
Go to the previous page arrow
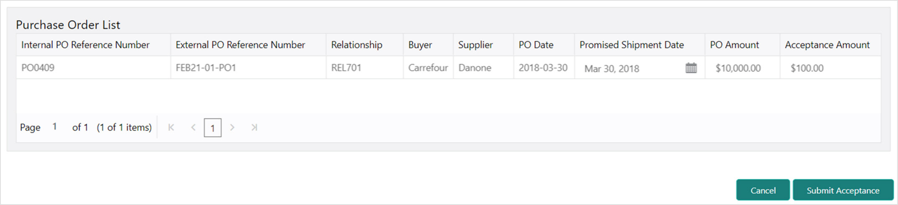coord(193,127)
